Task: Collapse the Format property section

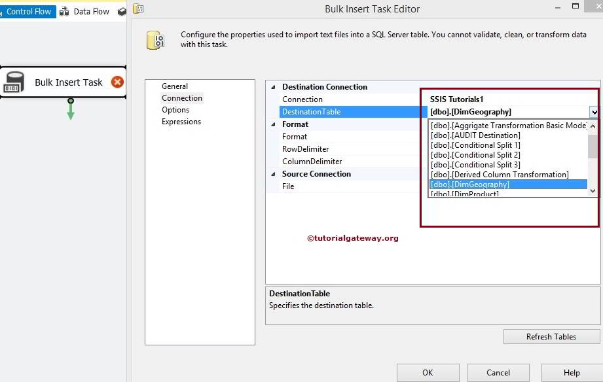Action: tap(272, 124)
